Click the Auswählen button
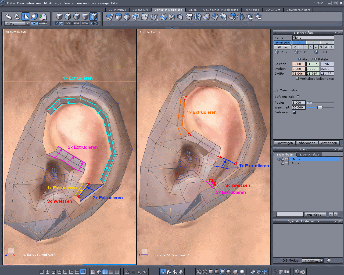 pyautogui.click(x=315, y=215)
